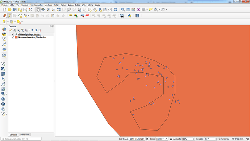Click the Refresh map icon
Viewport: 250px width, 141px height.
point(115,9)
